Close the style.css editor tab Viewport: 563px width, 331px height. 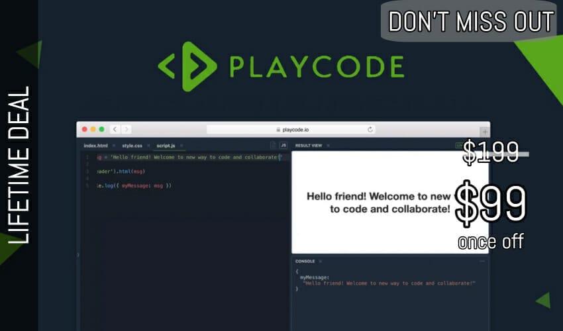point(148,145)
